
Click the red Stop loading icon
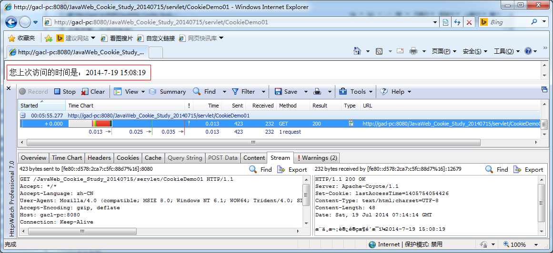pyautogui.click(x=469, y=22)
